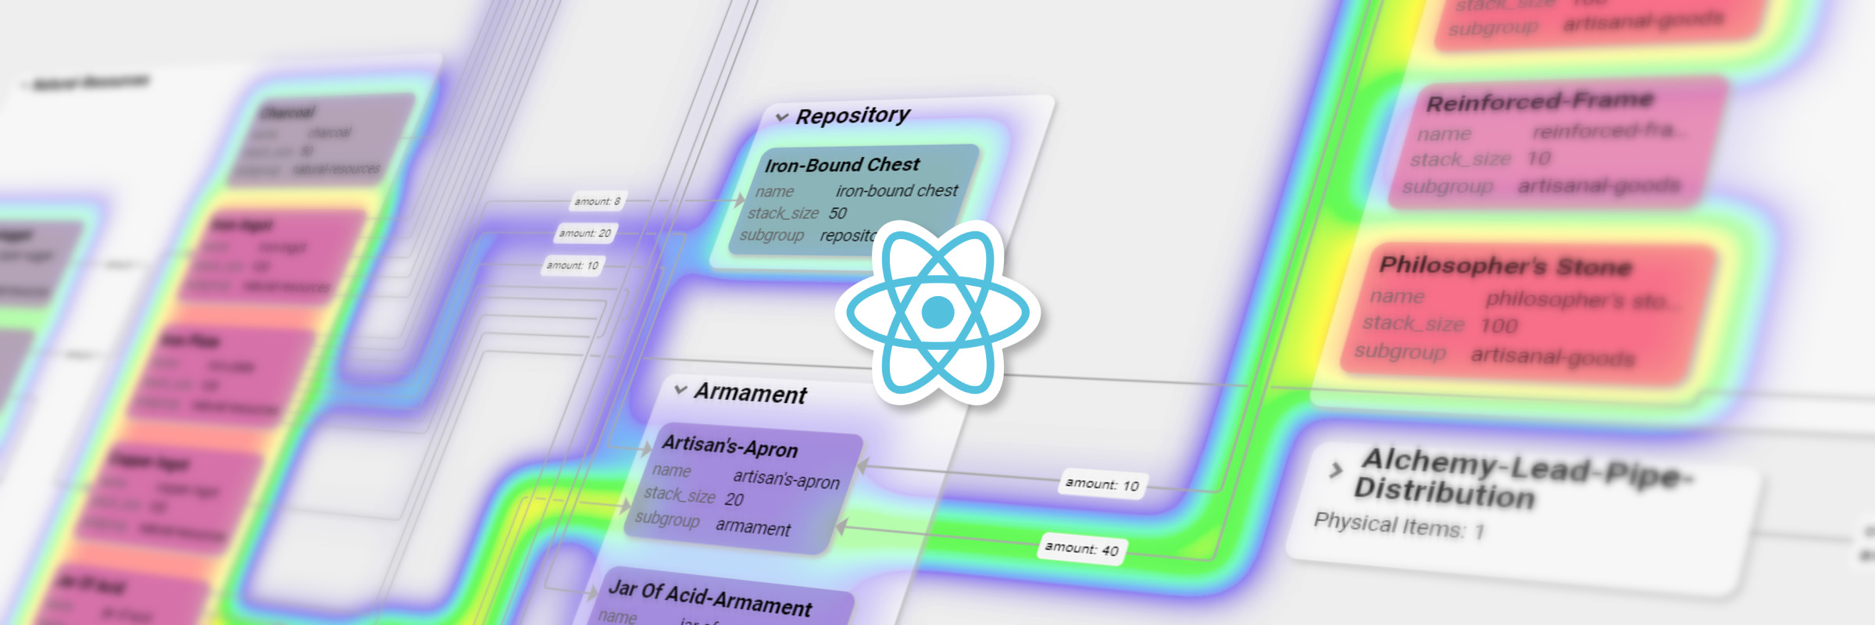Viewport: 1875px width, 625px height.
Task: Click the React atom logo
Action: tap(937, 312)
